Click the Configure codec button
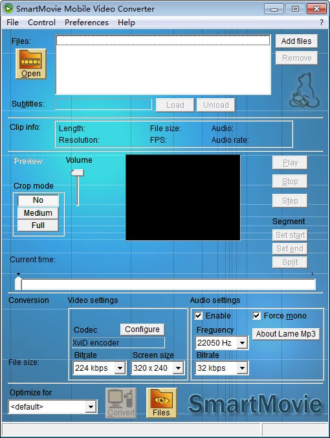The height and width of the screenshot is (438, 330). 142,329
